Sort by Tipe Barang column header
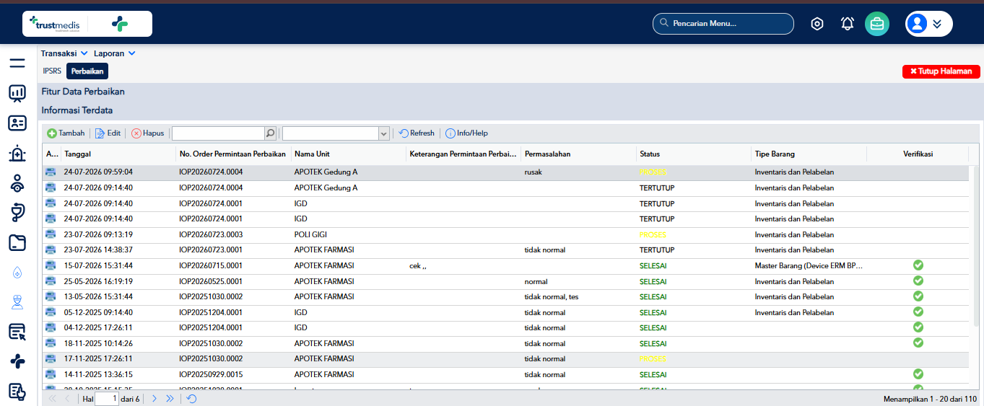 coord(809,154)
